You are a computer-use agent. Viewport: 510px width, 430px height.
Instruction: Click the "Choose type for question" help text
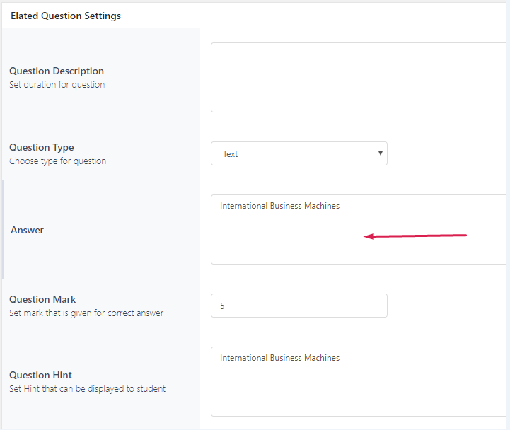click(x=58, y=161)
